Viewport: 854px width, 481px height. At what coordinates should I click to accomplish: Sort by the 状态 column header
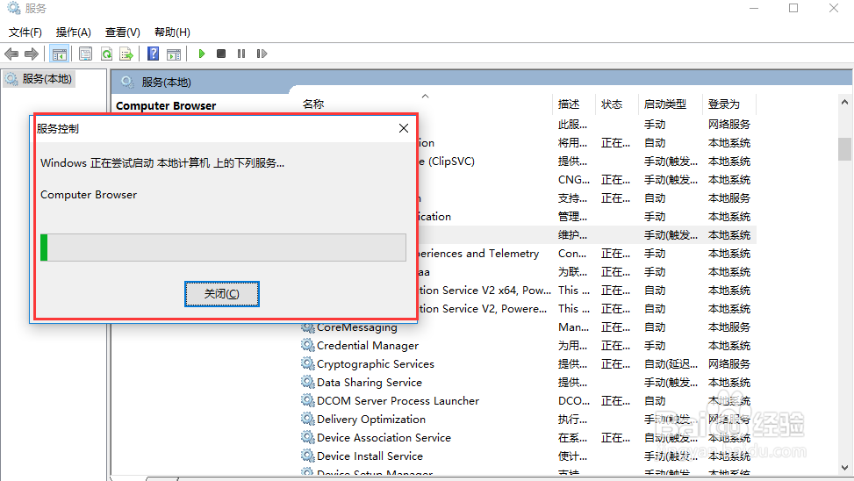(x=612, y=104)
